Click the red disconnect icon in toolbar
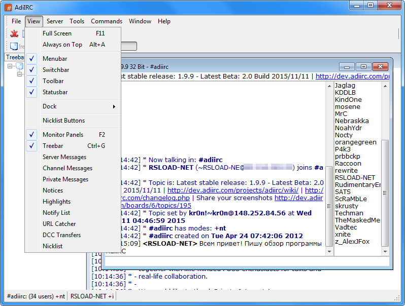The height and width of the screenshot is (306, 405). [x=14, y=33]
